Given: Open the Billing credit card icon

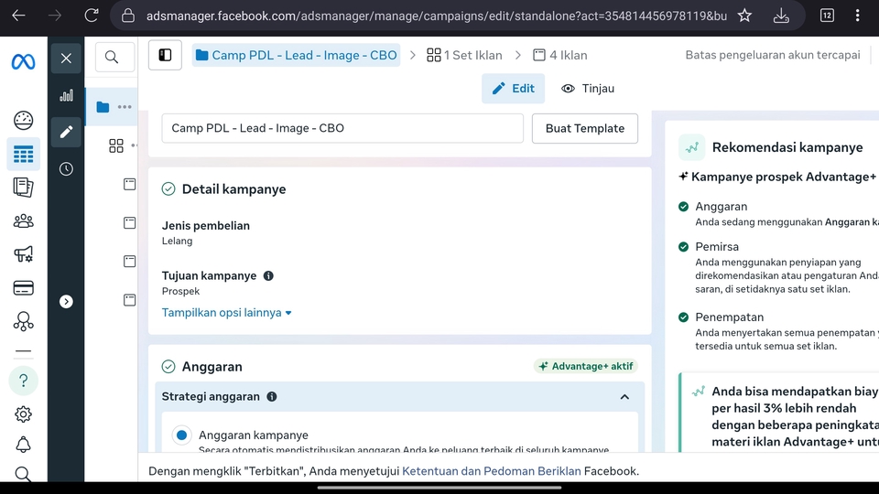Looking at the screenshot, I should point(23,288).
